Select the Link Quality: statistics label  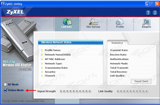tap(117, 75)
